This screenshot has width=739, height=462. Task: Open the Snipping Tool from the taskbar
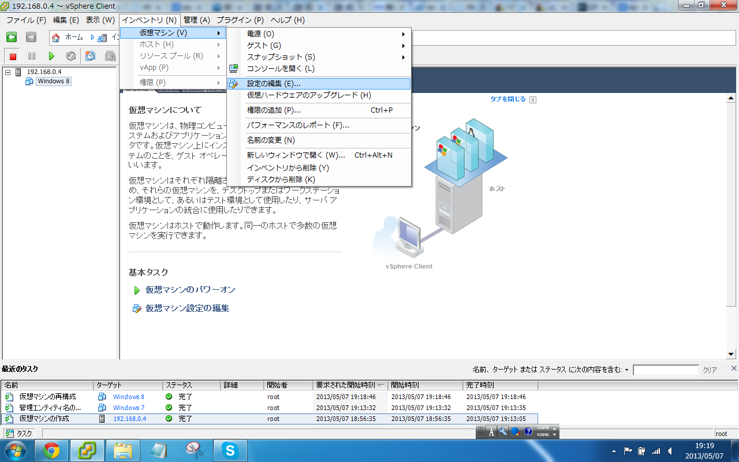point(195,450)
